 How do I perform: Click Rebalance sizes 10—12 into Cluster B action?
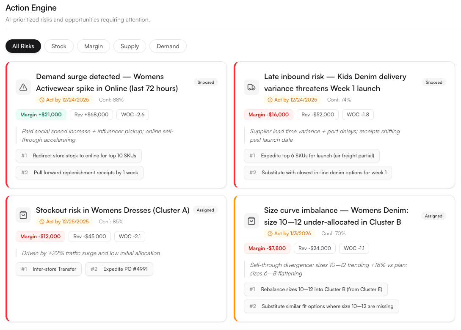[x=316, y=289]
